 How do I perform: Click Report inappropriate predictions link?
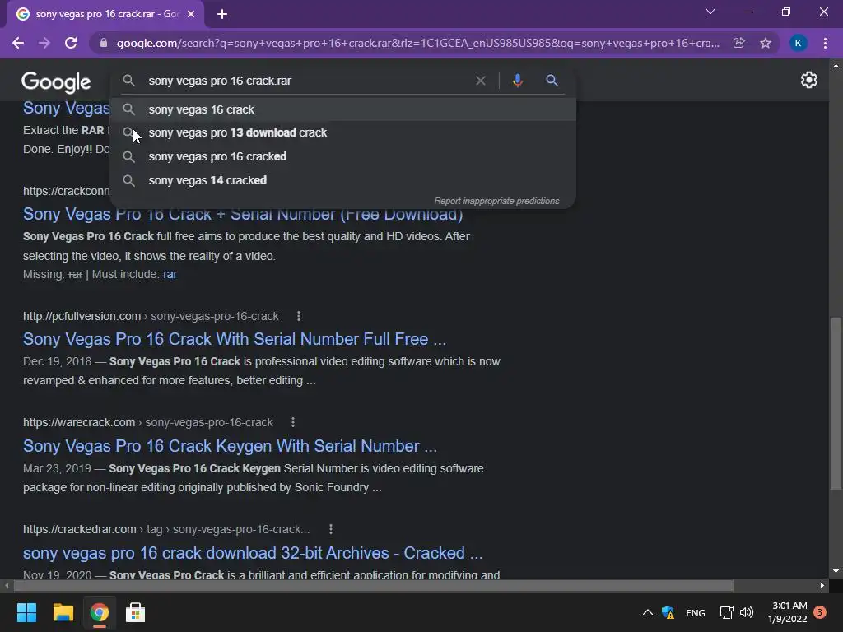tap(496, 201)
